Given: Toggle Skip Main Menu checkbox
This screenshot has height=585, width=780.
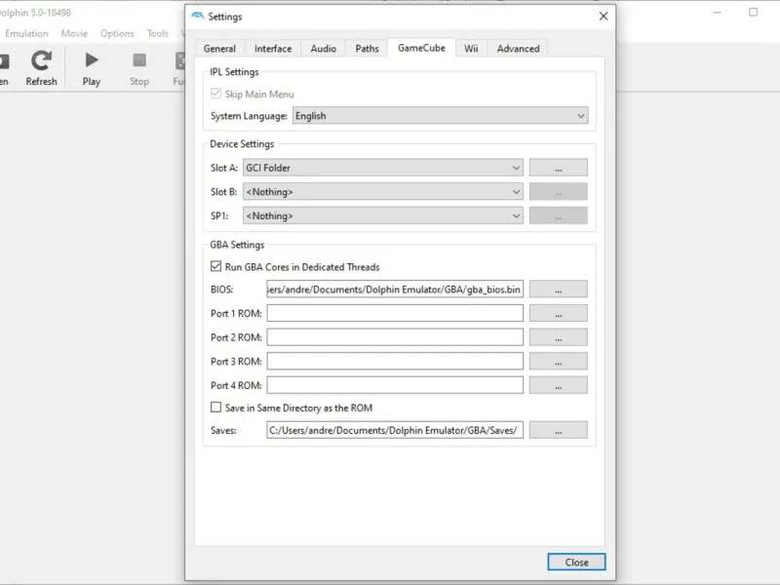Looking at the screenshot, I should [215, 94].
